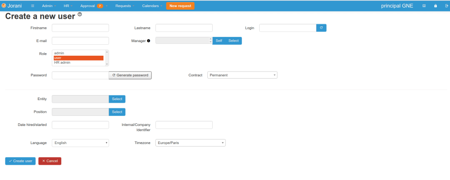Open the HR menu
The image size is (450, 180).
click(68, 6)
